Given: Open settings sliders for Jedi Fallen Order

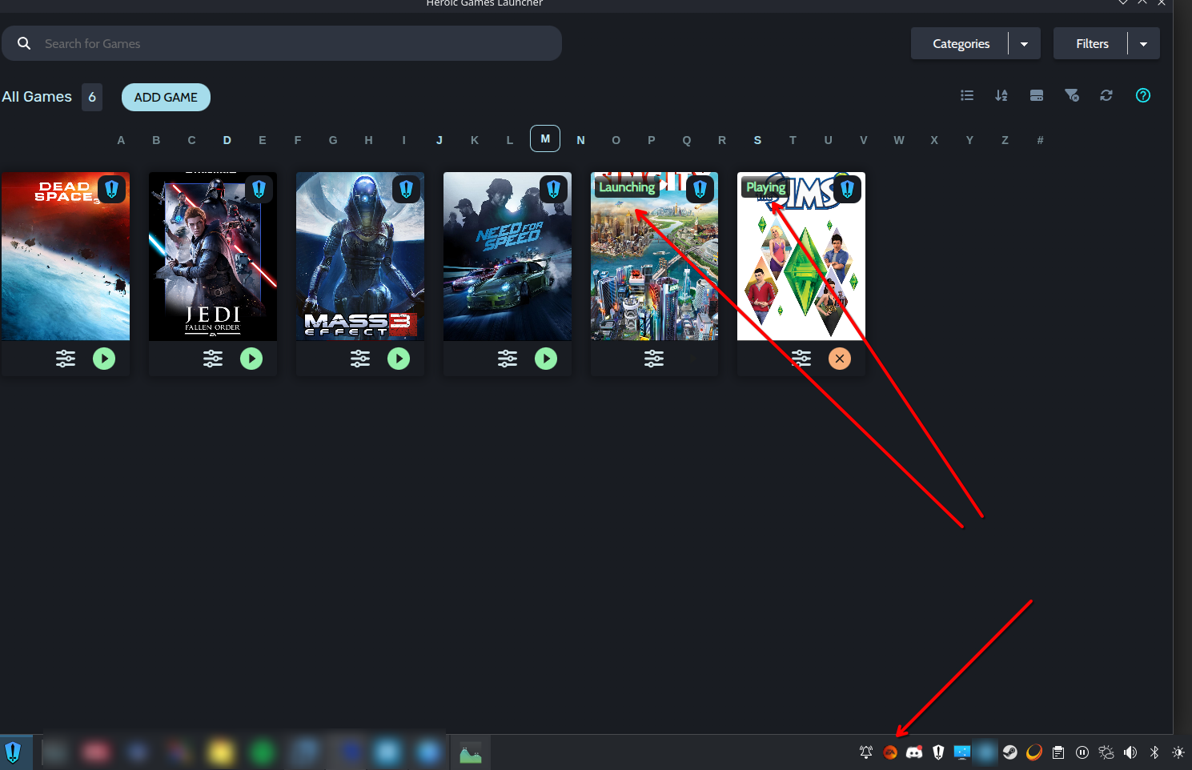Looking at the screenshot, I should [213, 359].
